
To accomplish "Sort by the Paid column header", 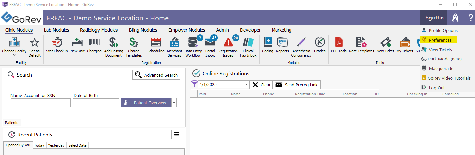I will click(x=214, y=94).
